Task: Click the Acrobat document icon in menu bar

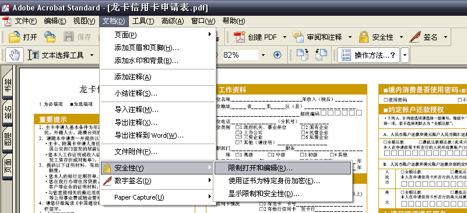Action: click(6, 21)
